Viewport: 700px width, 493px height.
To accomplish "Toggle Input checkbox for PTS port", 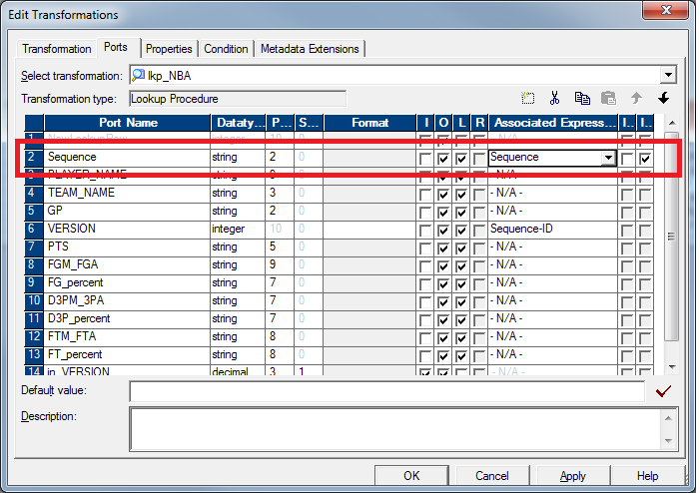I will (425, 248).
